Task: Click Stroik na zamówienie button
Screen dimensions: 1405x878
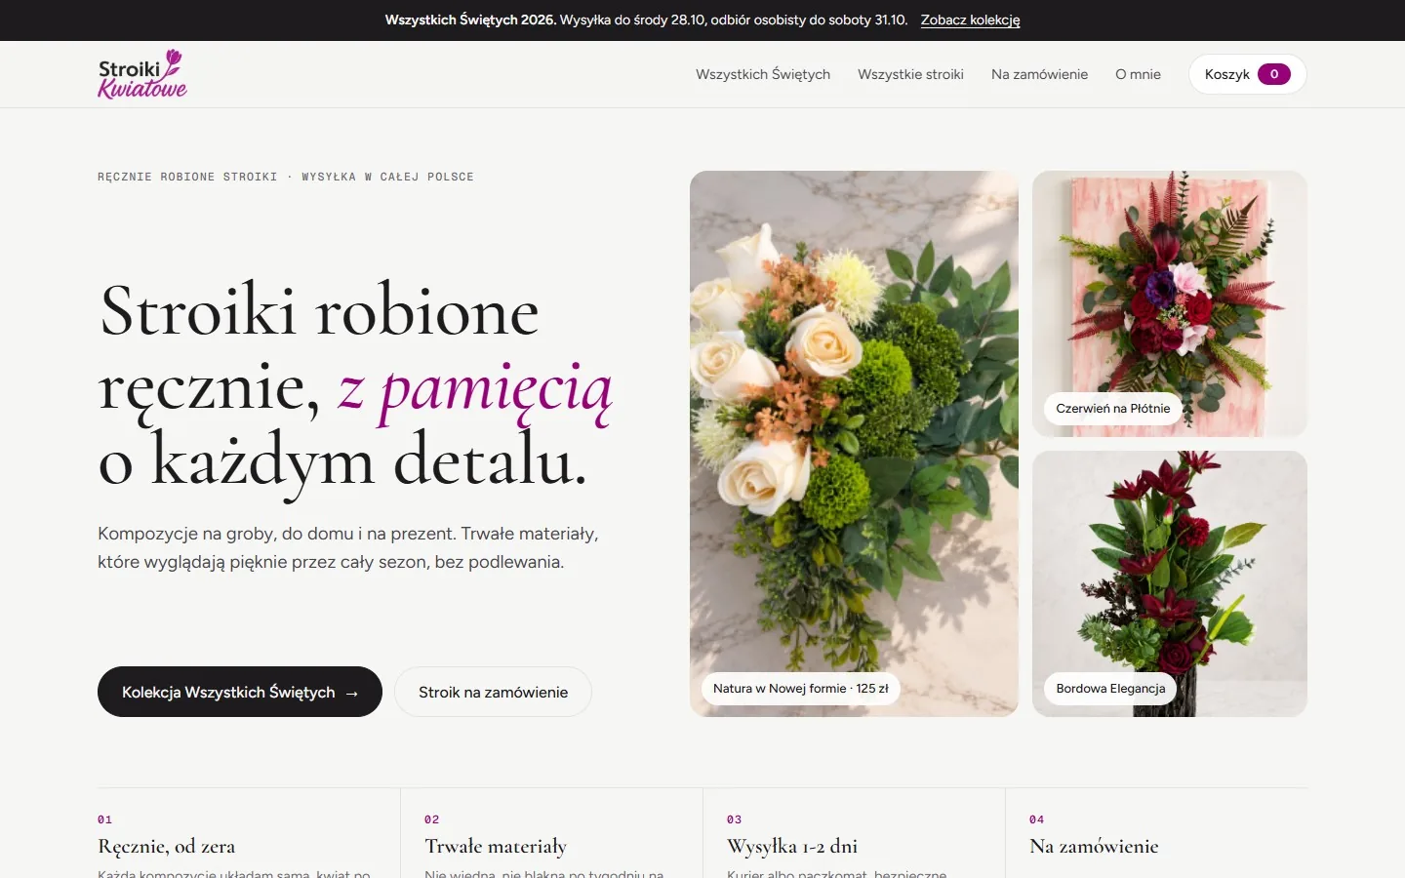Action: pyautogui.click(x=493, y=692)
